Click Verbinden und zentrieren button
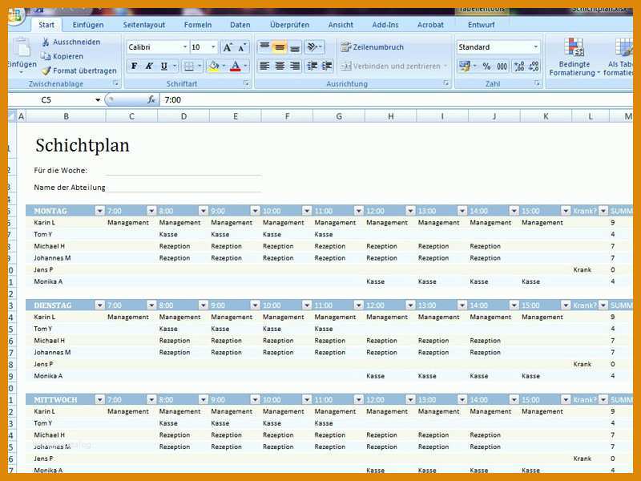This screenshot has height=481, width=641. pos(394,66)
